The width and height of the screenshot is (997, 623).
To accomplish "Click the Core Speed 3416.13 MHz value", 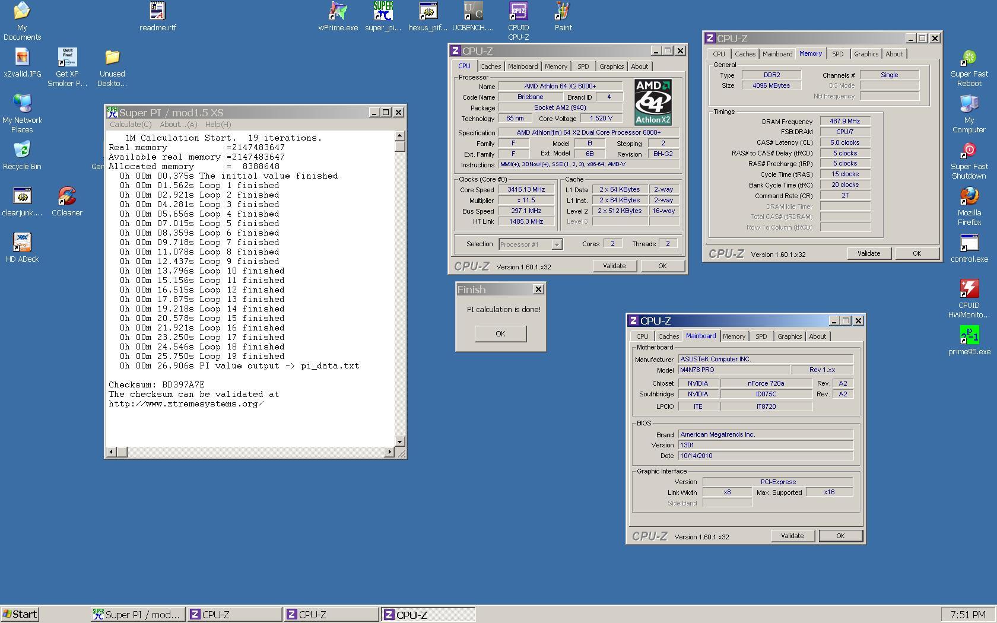I will coord(526,190).
